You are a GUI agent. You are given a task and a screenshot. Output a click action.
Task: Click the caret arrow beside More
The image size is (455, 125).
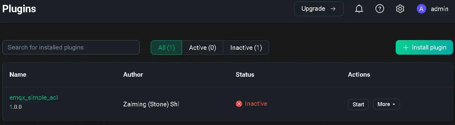pyautogui.click(x=394, y=105)
